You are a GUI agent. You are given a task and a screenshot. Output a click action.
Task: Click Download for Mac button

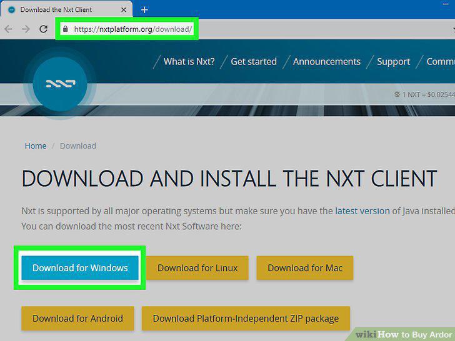pyautogui.click(x=305, y=268)
